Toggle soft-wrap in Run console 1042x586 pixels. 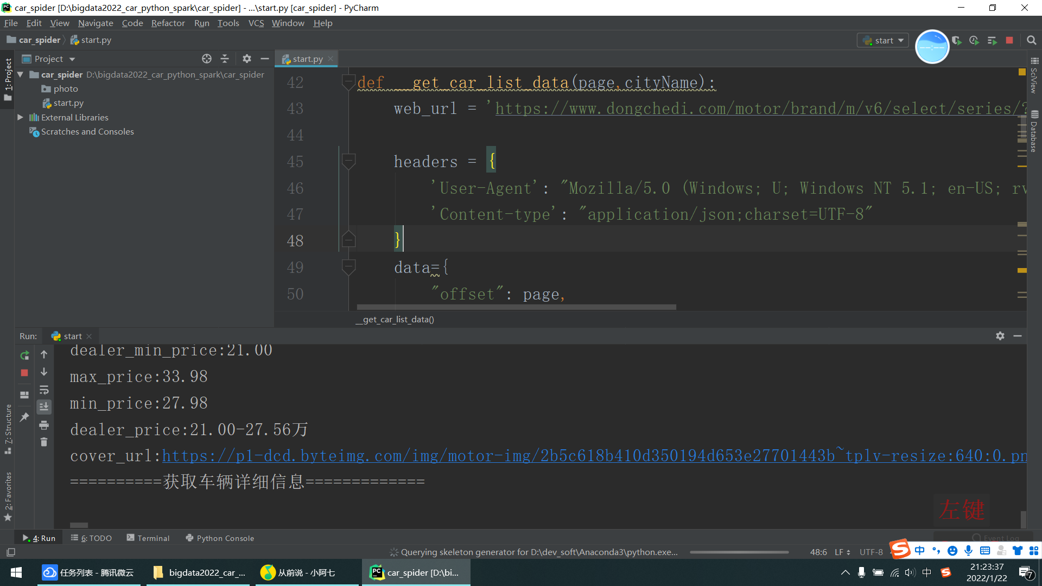pos(44,390)
